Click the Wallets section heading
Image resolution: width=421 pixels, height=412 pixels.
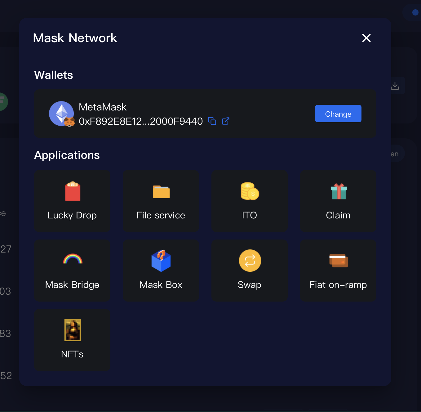pos(54,75)
